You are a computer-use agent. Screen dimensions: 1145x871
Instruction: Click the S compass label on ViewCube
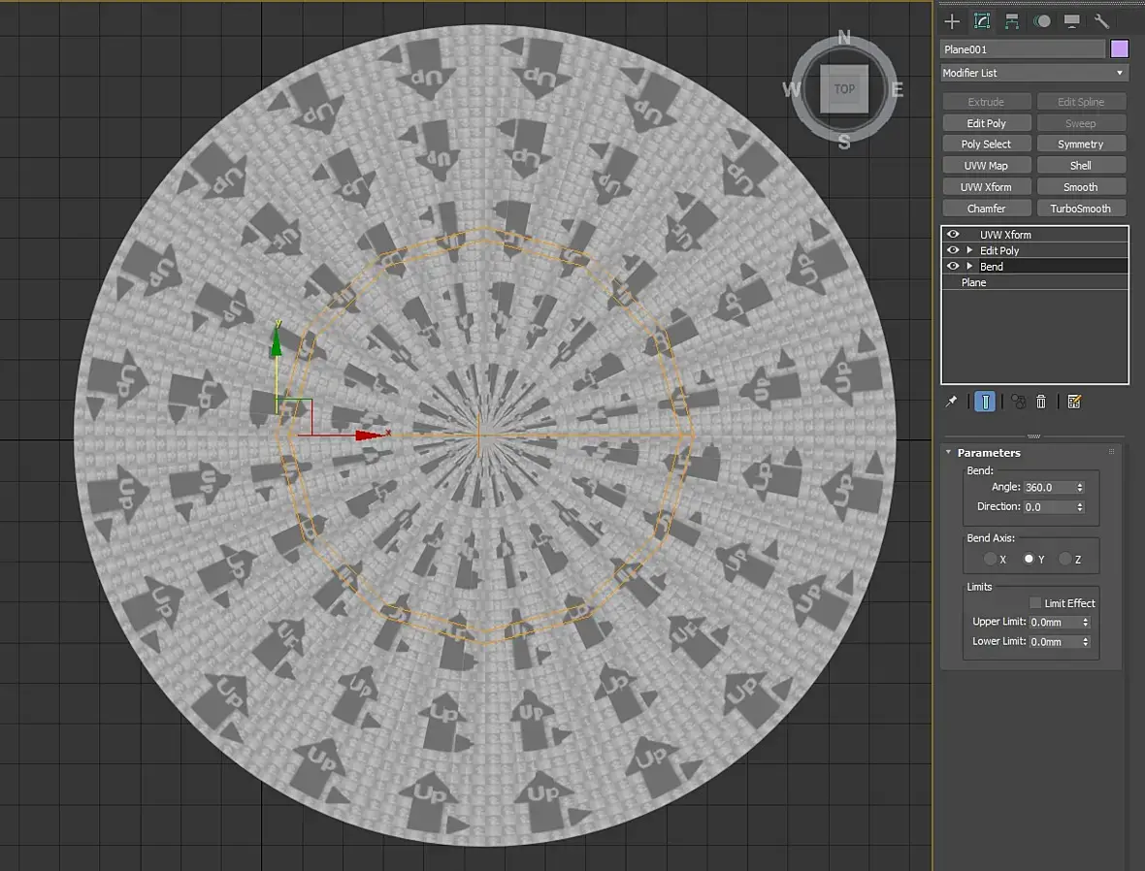(844, 143)
